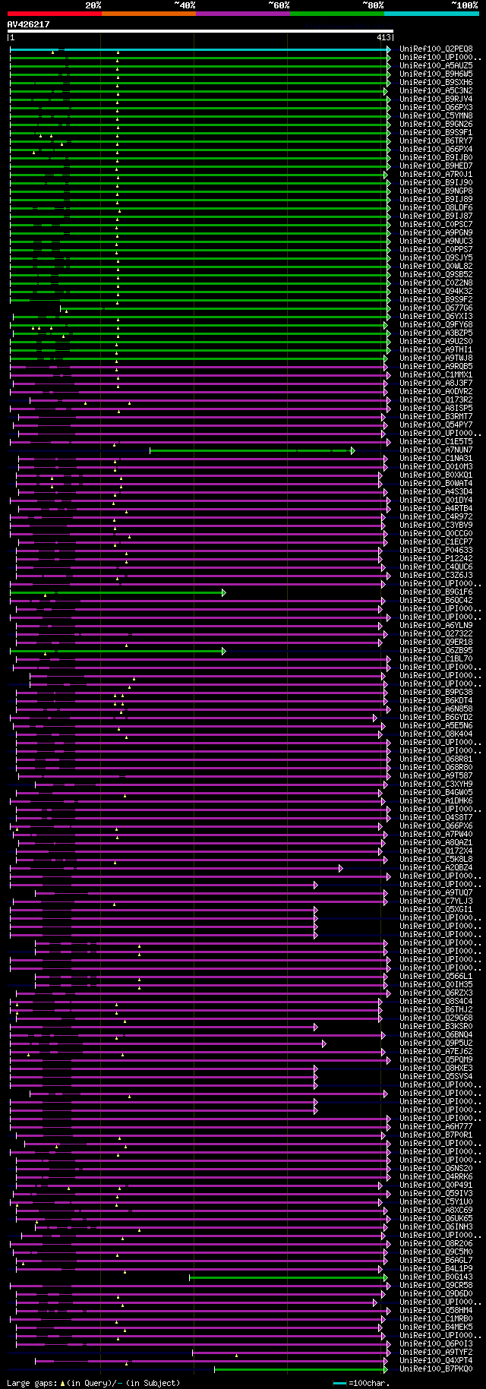Select hit UniRef100_Q172X4

click(436, 851)
